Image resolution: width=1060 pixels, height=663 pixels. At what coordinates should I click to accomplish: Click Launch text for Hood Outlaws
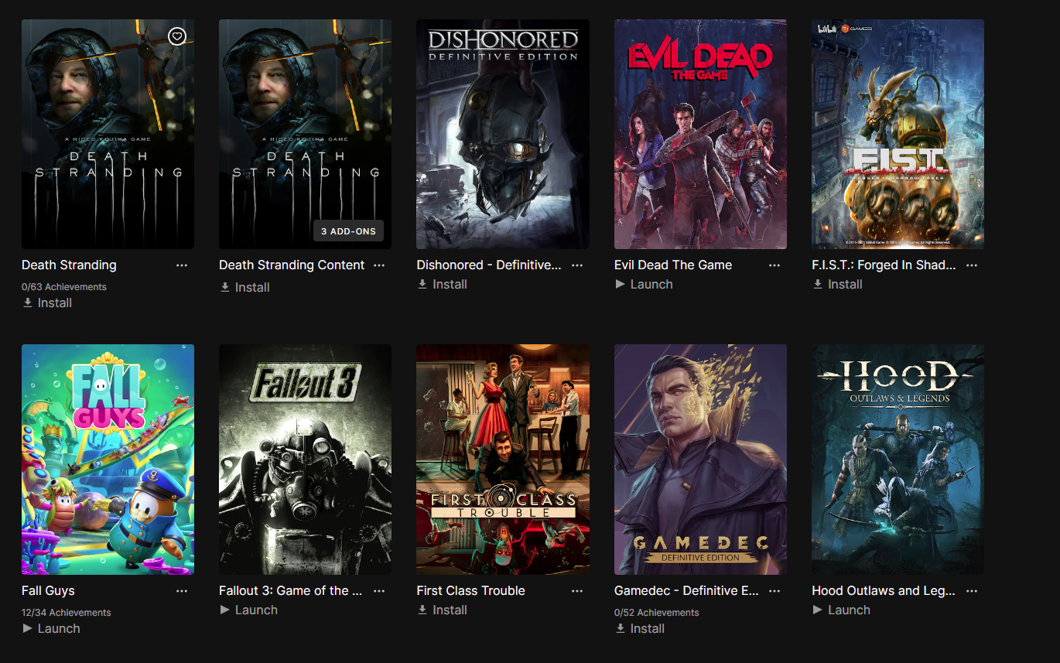point(849,610)
